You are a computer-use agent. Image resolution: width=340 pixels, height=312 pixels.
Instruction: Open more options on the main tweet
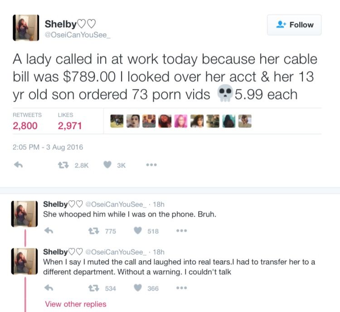coord(151,166)
